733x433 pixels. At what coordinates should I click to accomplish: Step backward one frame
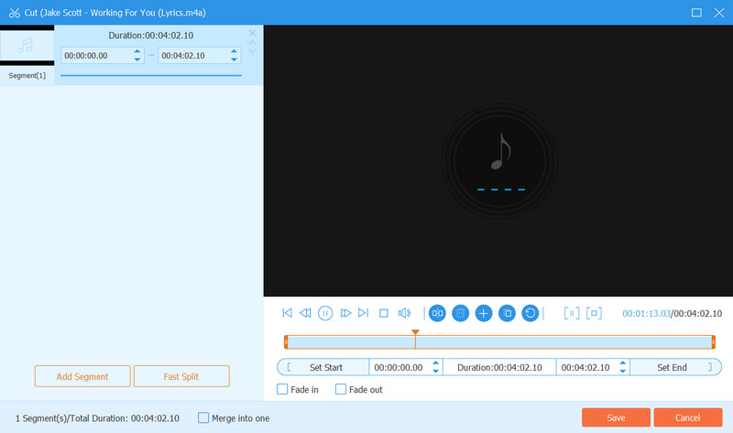tap(305, 313)
